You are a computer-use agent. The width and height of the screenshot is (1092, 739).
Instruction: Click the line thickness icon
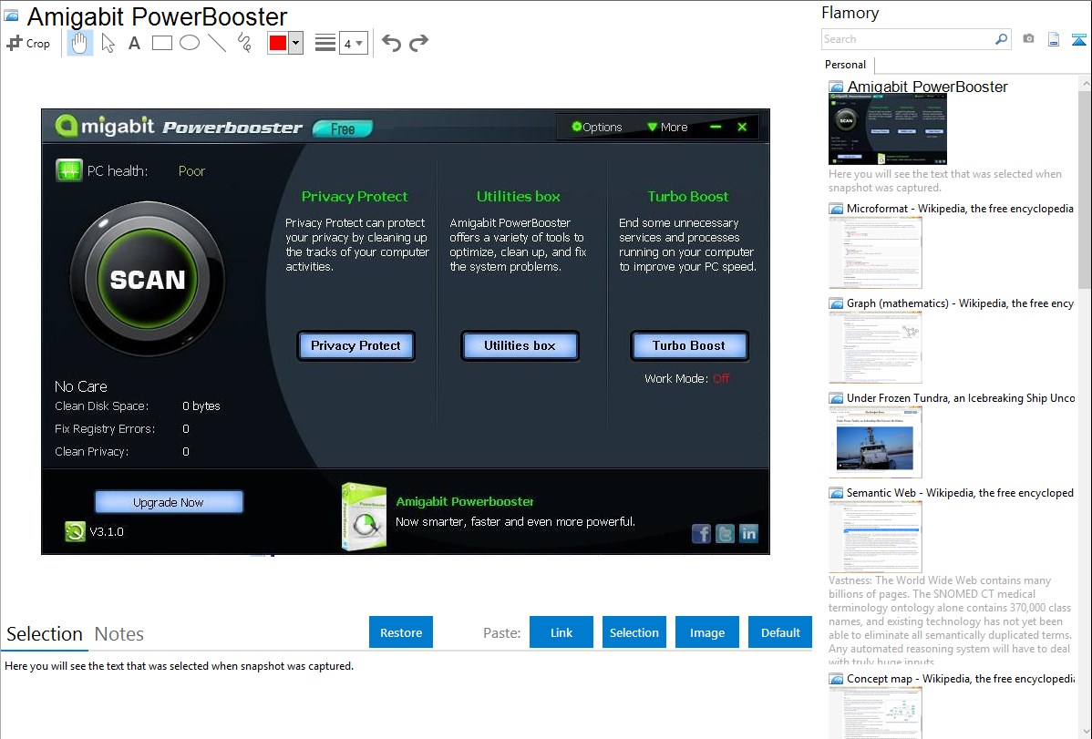pyautogui.click(x=325, y=43)
